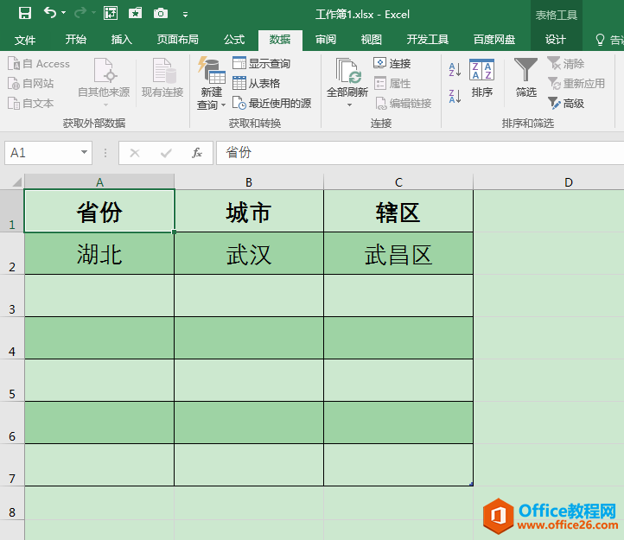This screenshot has height=540, width=624.
Task: Switch to the 插入 tab
Action: click(121, 40)
